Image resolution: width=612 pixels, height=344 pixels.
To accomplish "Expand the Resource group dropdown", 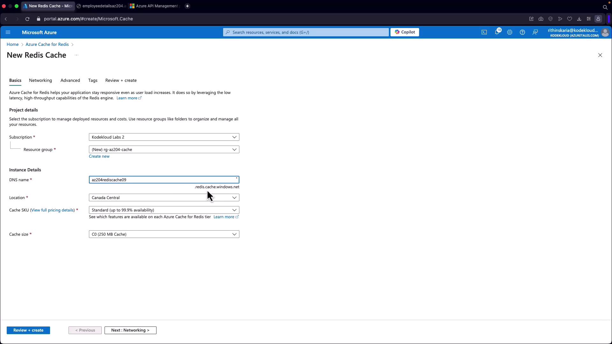I will (164, 149).
